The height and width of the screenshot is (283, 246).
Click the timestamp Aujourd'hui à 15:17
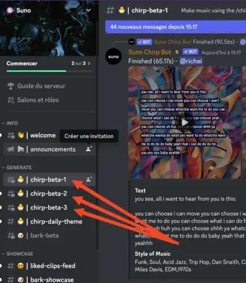coord(221,53)
